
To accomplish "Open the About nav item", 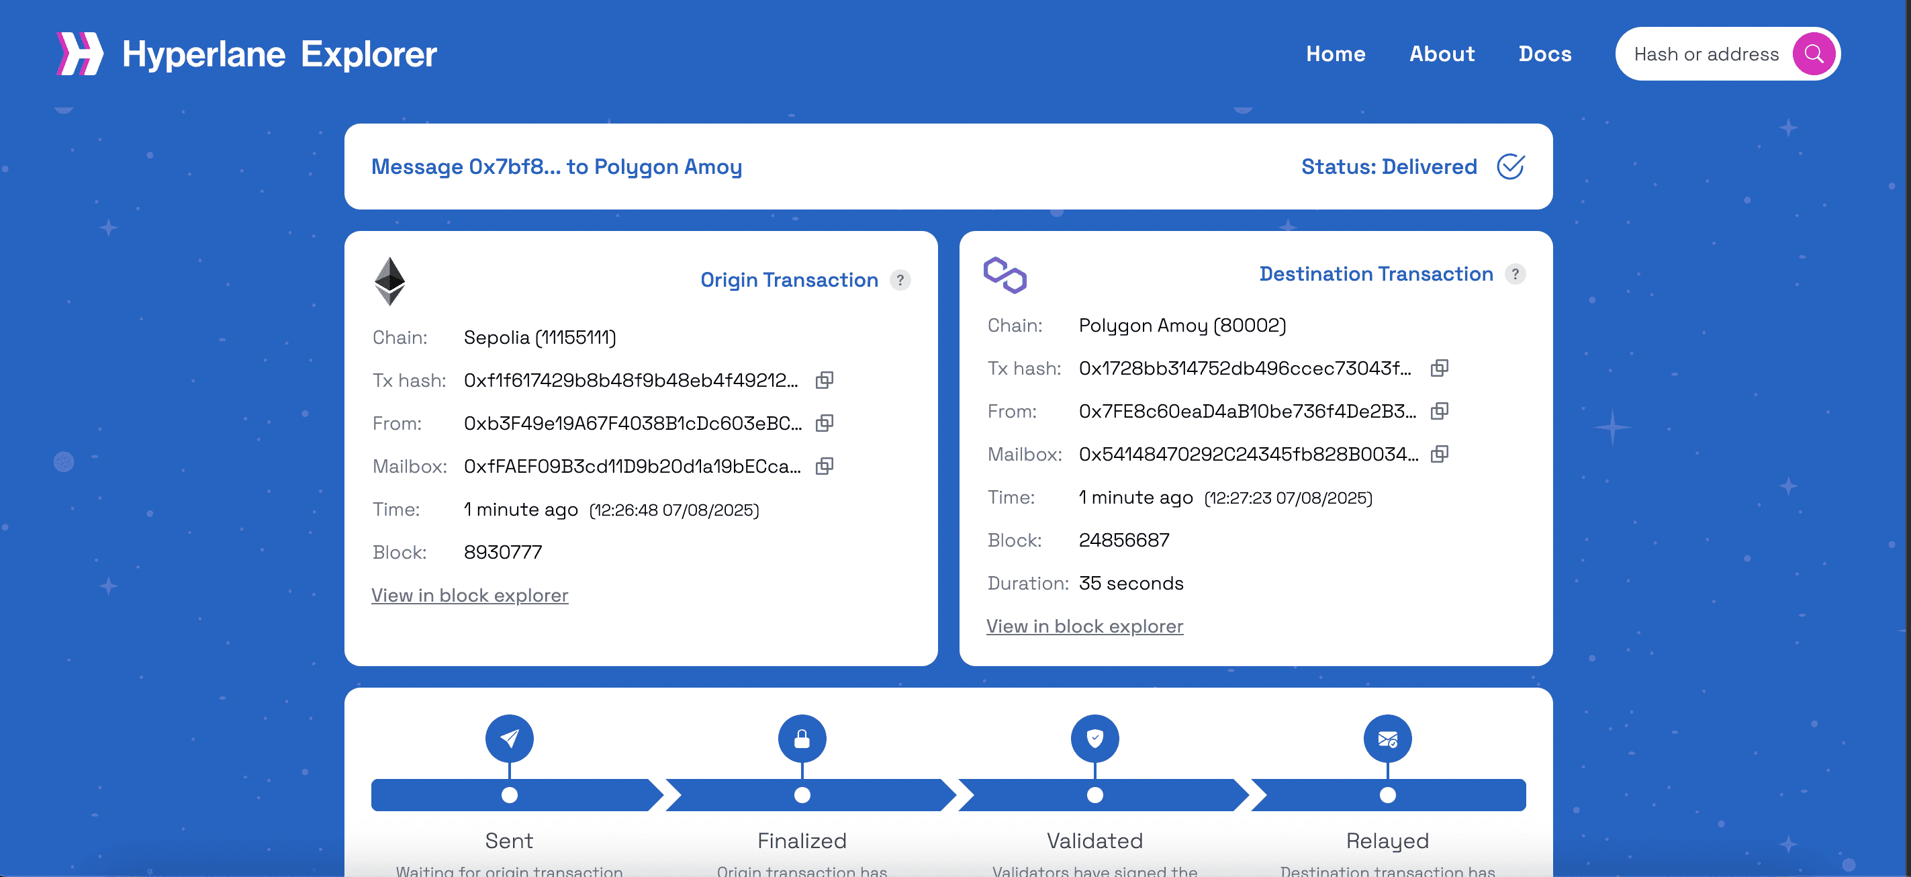I will pyautogui.click(x=1442, y=54).
